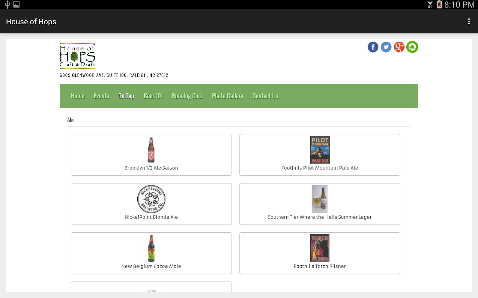Open the Beer 101 page
The height and width of the screenshot is (298, 478).
click(153, 96)
